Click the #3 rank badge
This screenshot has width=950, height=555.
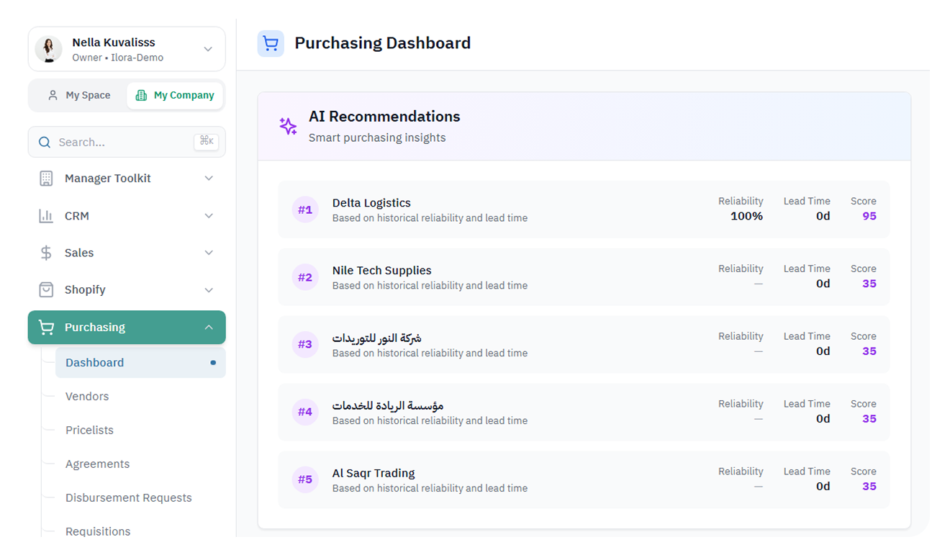click(305, 345)
